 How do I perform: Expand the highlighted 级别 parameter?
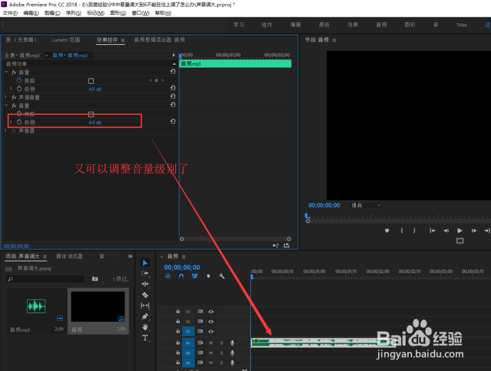coord(11,122)
